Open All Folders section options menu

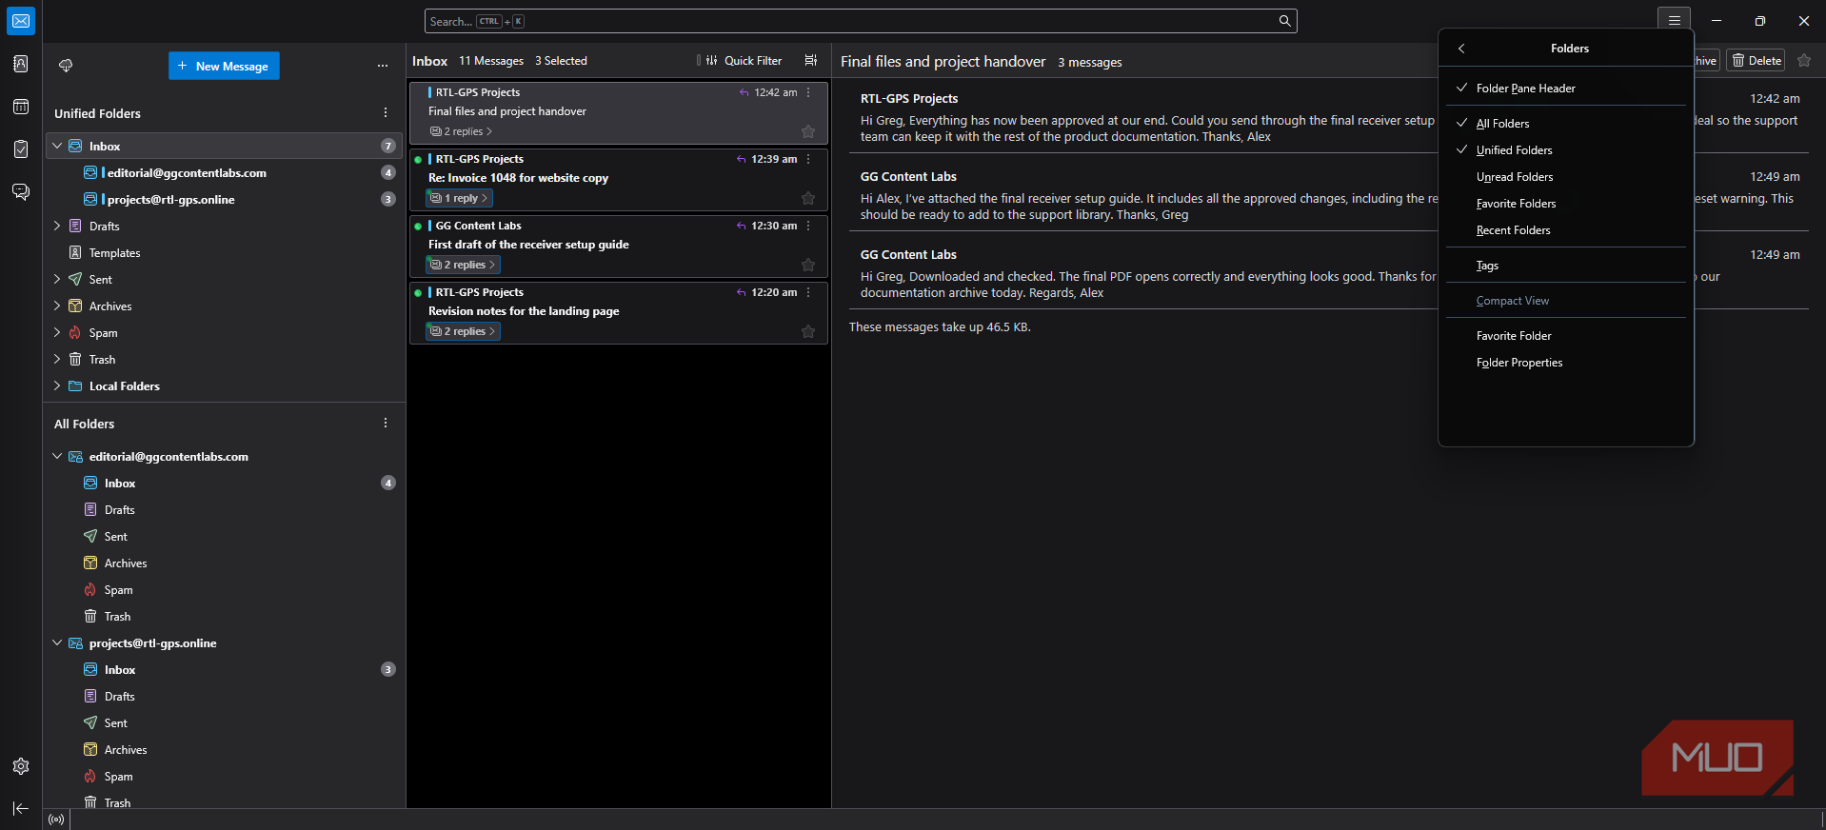(x=386, y=424)
